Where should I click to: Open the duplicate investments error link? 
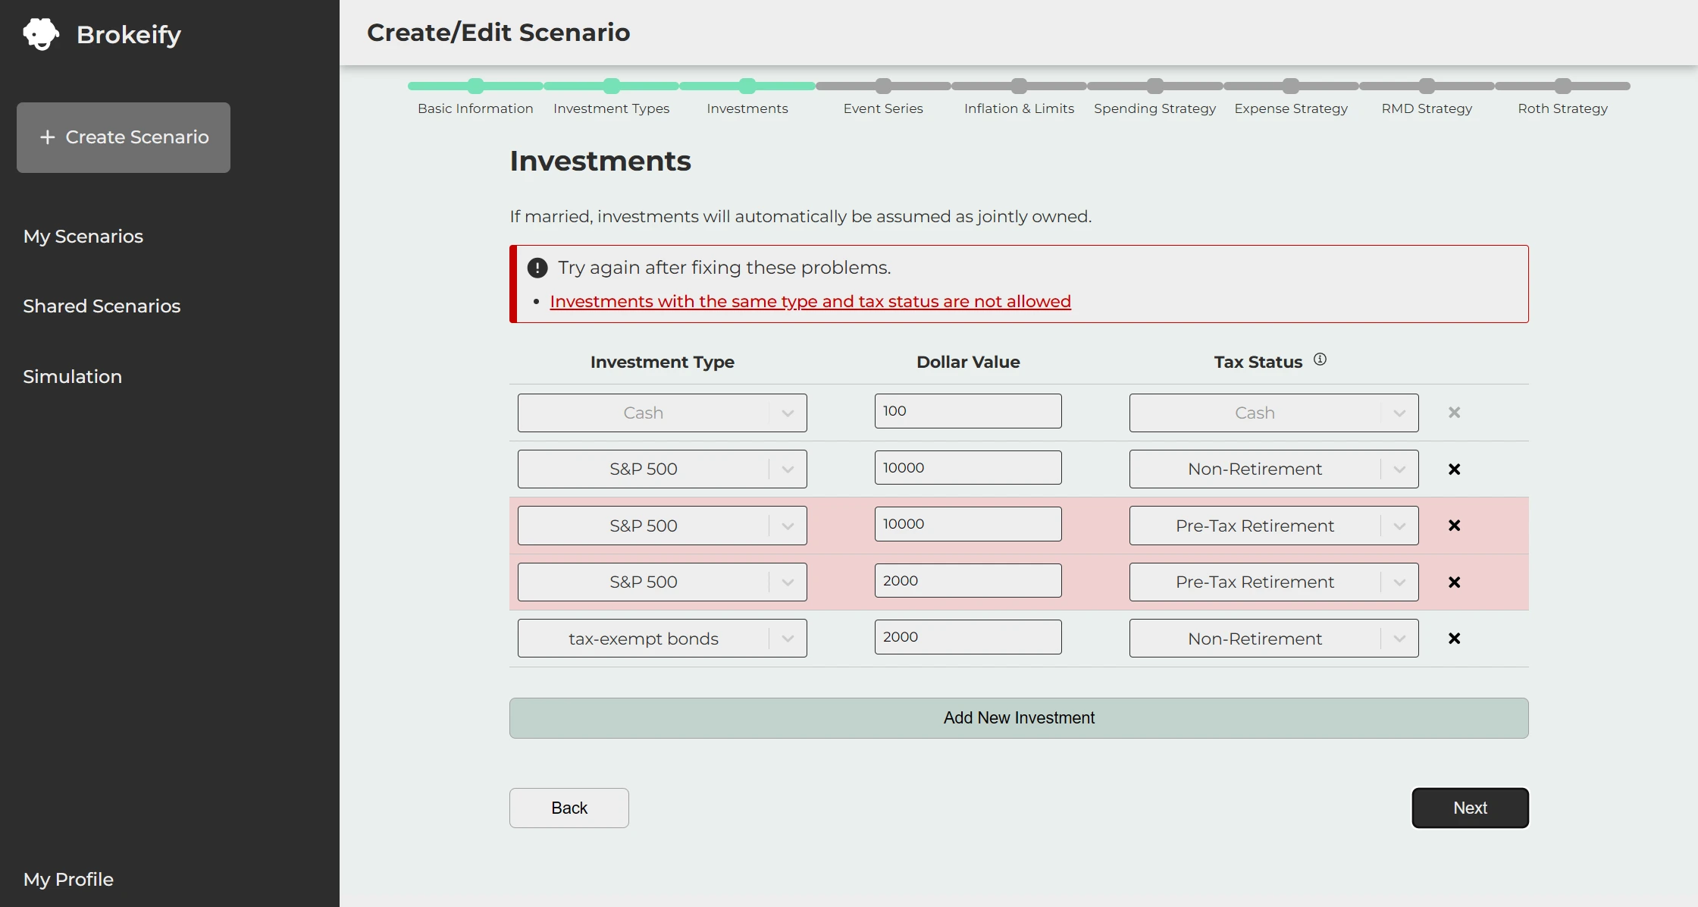(810, 301)
